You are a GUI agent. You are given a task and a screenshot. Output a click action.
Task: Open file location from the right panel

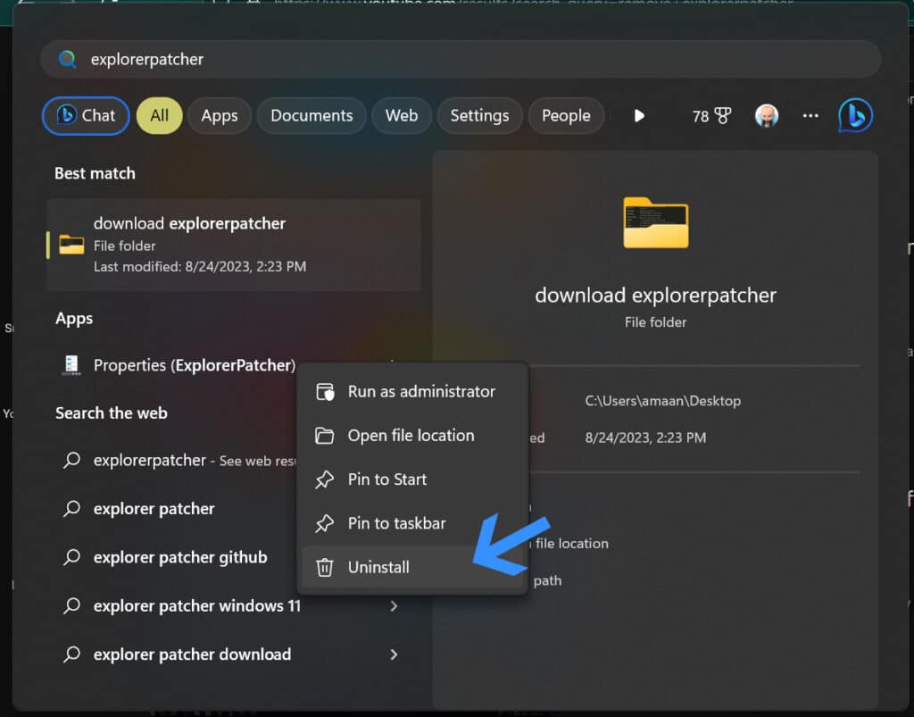tap(568, 543)
